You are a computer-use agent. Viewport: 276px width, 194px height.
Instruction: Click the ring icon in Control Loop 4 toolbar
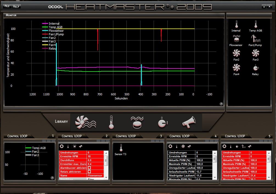[x=170, y=146]
